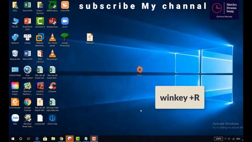Launch Excel 2016 from the desktop
The image size is (252, 142).
(28, 7)
